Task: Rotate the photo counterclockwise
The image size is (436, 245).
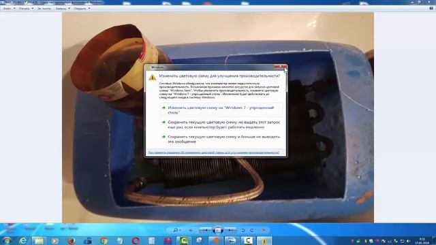Action: [243, 230]
